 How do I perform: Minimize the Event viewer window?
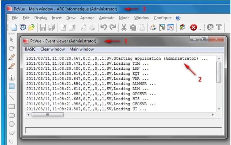195,39
